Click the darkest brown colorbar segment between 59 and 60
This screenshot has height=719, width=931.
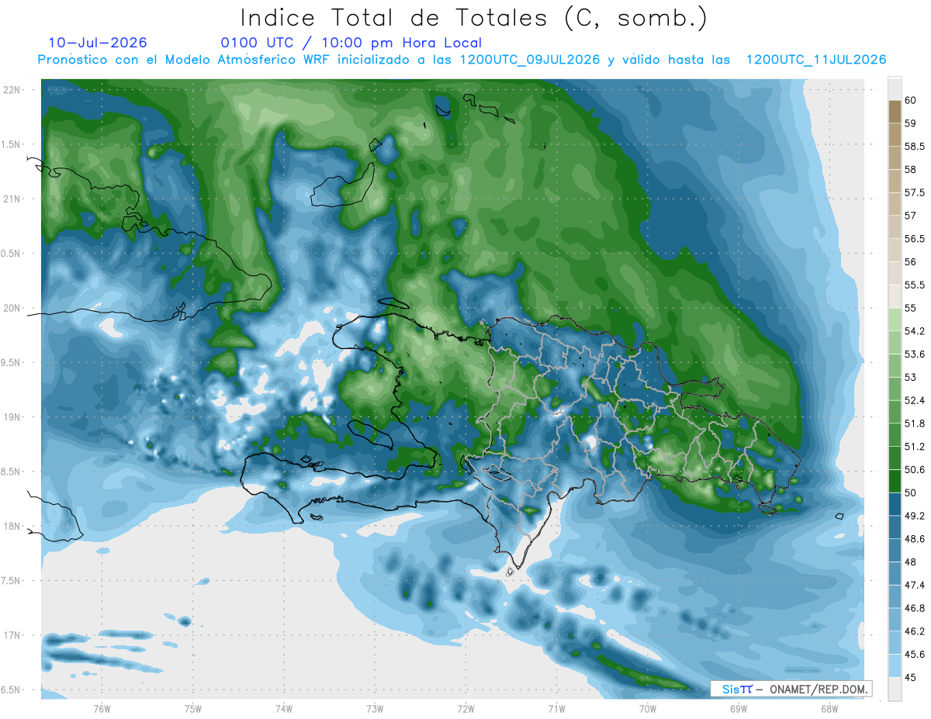(x=895, y=112)
